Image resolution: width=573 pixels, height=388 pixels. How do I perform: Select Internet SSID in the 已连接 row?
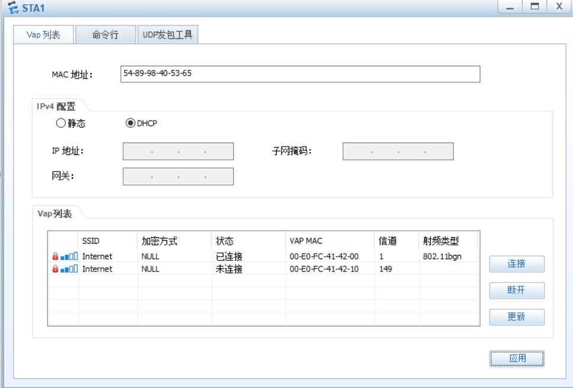pos(97,256)
